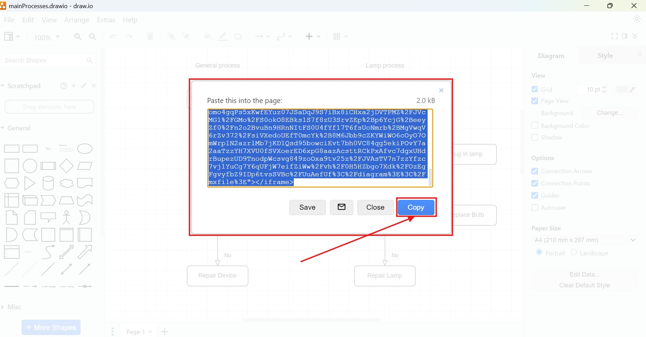Viewport: 646px width, 337px height.
Task: Click the pencil icon to edit Scratchpad
Action: click(x=83, y=86)
